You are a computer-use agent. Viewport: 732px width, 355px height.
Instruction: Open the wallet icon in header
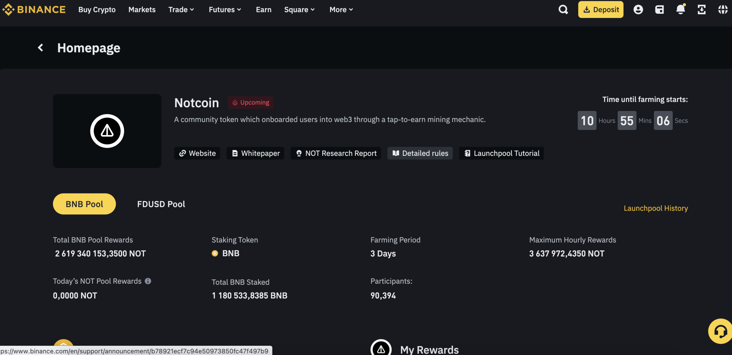click(x=659, y=9)
